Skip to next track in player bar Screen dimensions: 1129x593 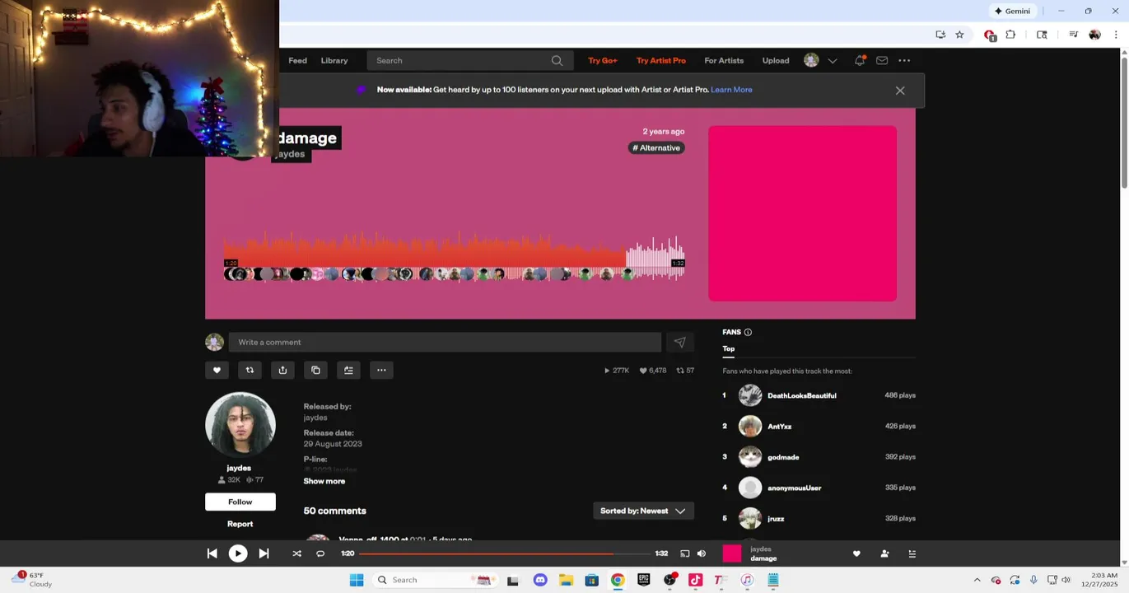264,553
